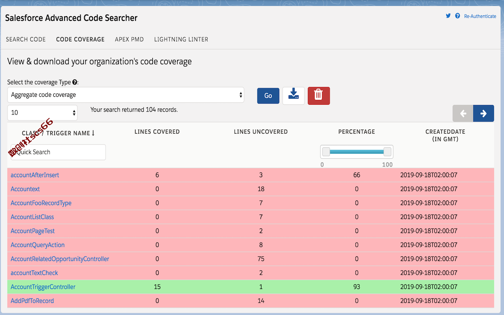Click lines uncovered 14 in AddPdfToRecord row
Image resolution: width=504 pixels, height=315 pixels.
pos(261,301)
